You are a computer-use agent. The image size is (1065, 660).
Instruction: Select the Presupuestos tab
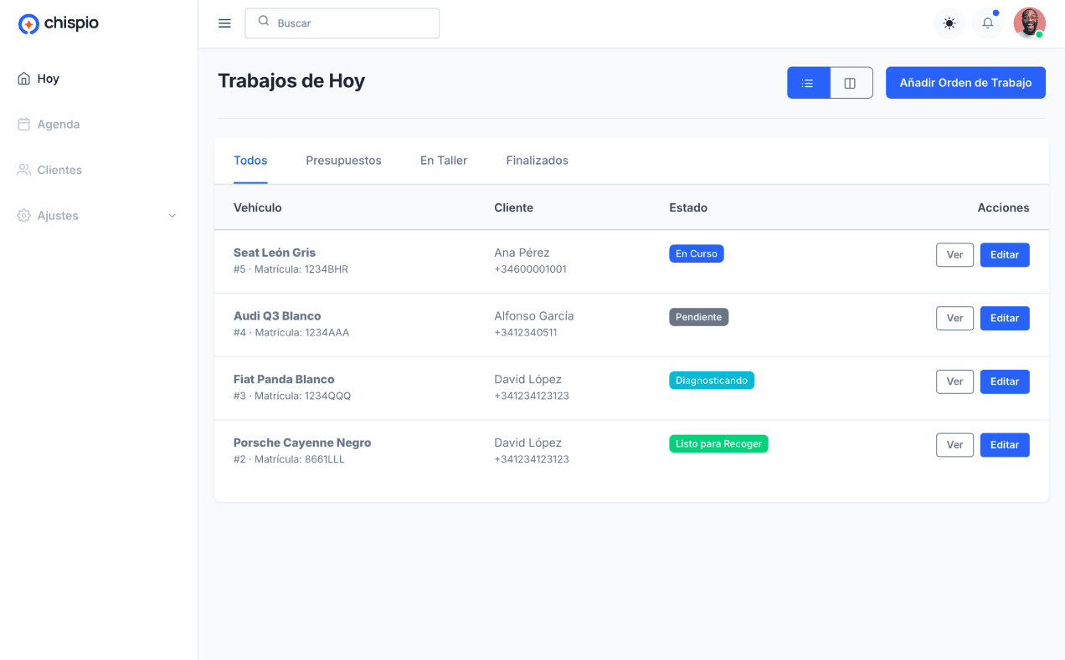click(343, 161)
